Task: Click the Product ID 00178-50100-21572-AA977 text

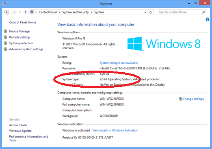Action: coord(88,138)
